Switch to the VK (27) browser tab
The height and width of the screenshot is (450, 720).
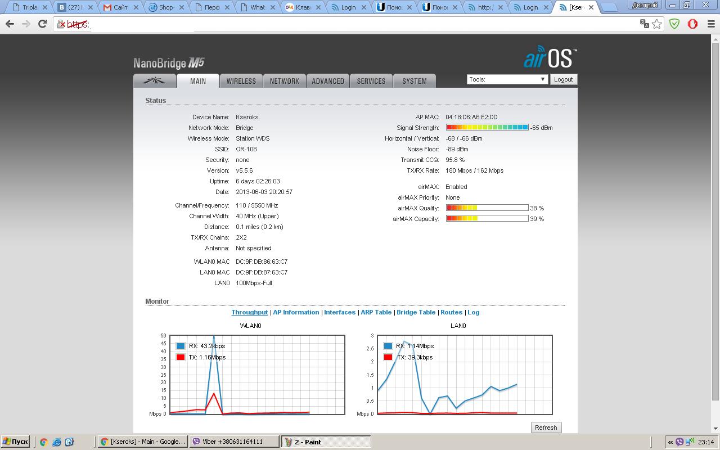click(x=74, y=7)
